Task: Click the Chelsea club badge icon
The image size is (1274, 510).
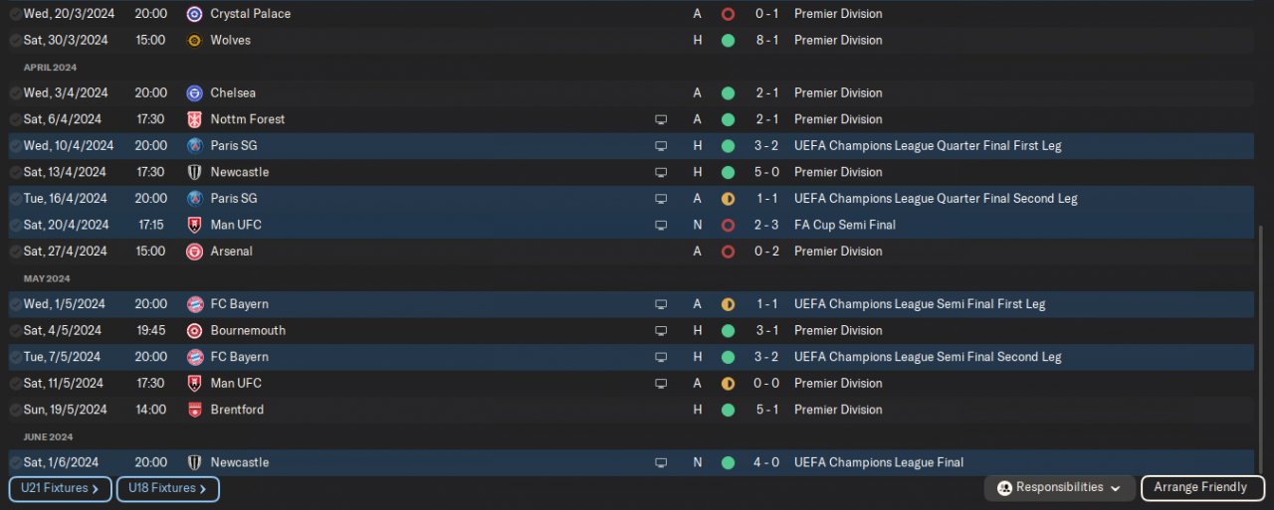Action: click(195, 93)
